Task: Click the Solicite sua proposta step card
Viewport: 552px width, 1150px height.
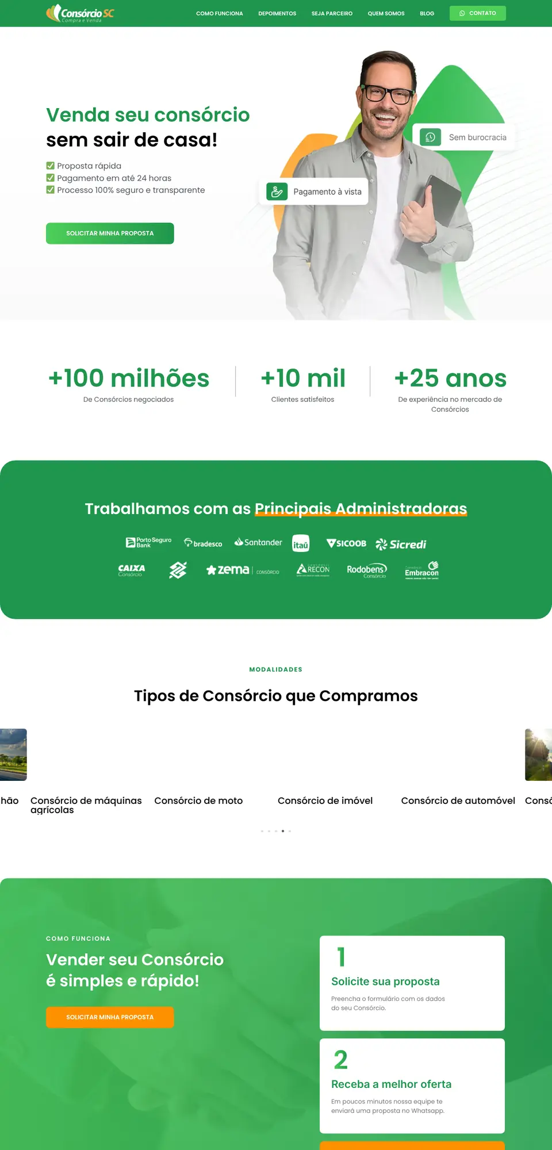Action: point(412,983)
